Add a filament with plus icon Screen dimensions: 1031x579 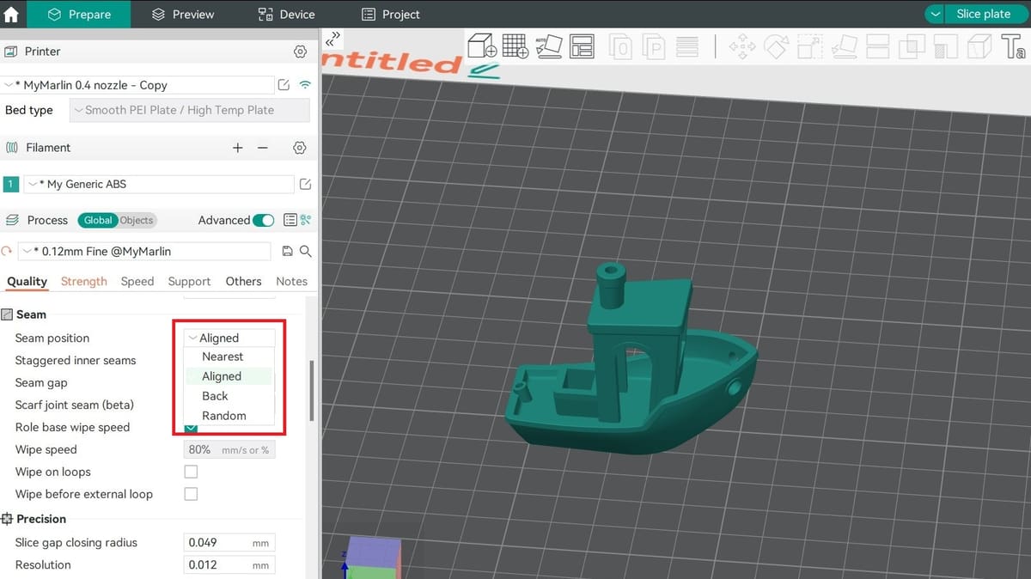pos(238,148)
